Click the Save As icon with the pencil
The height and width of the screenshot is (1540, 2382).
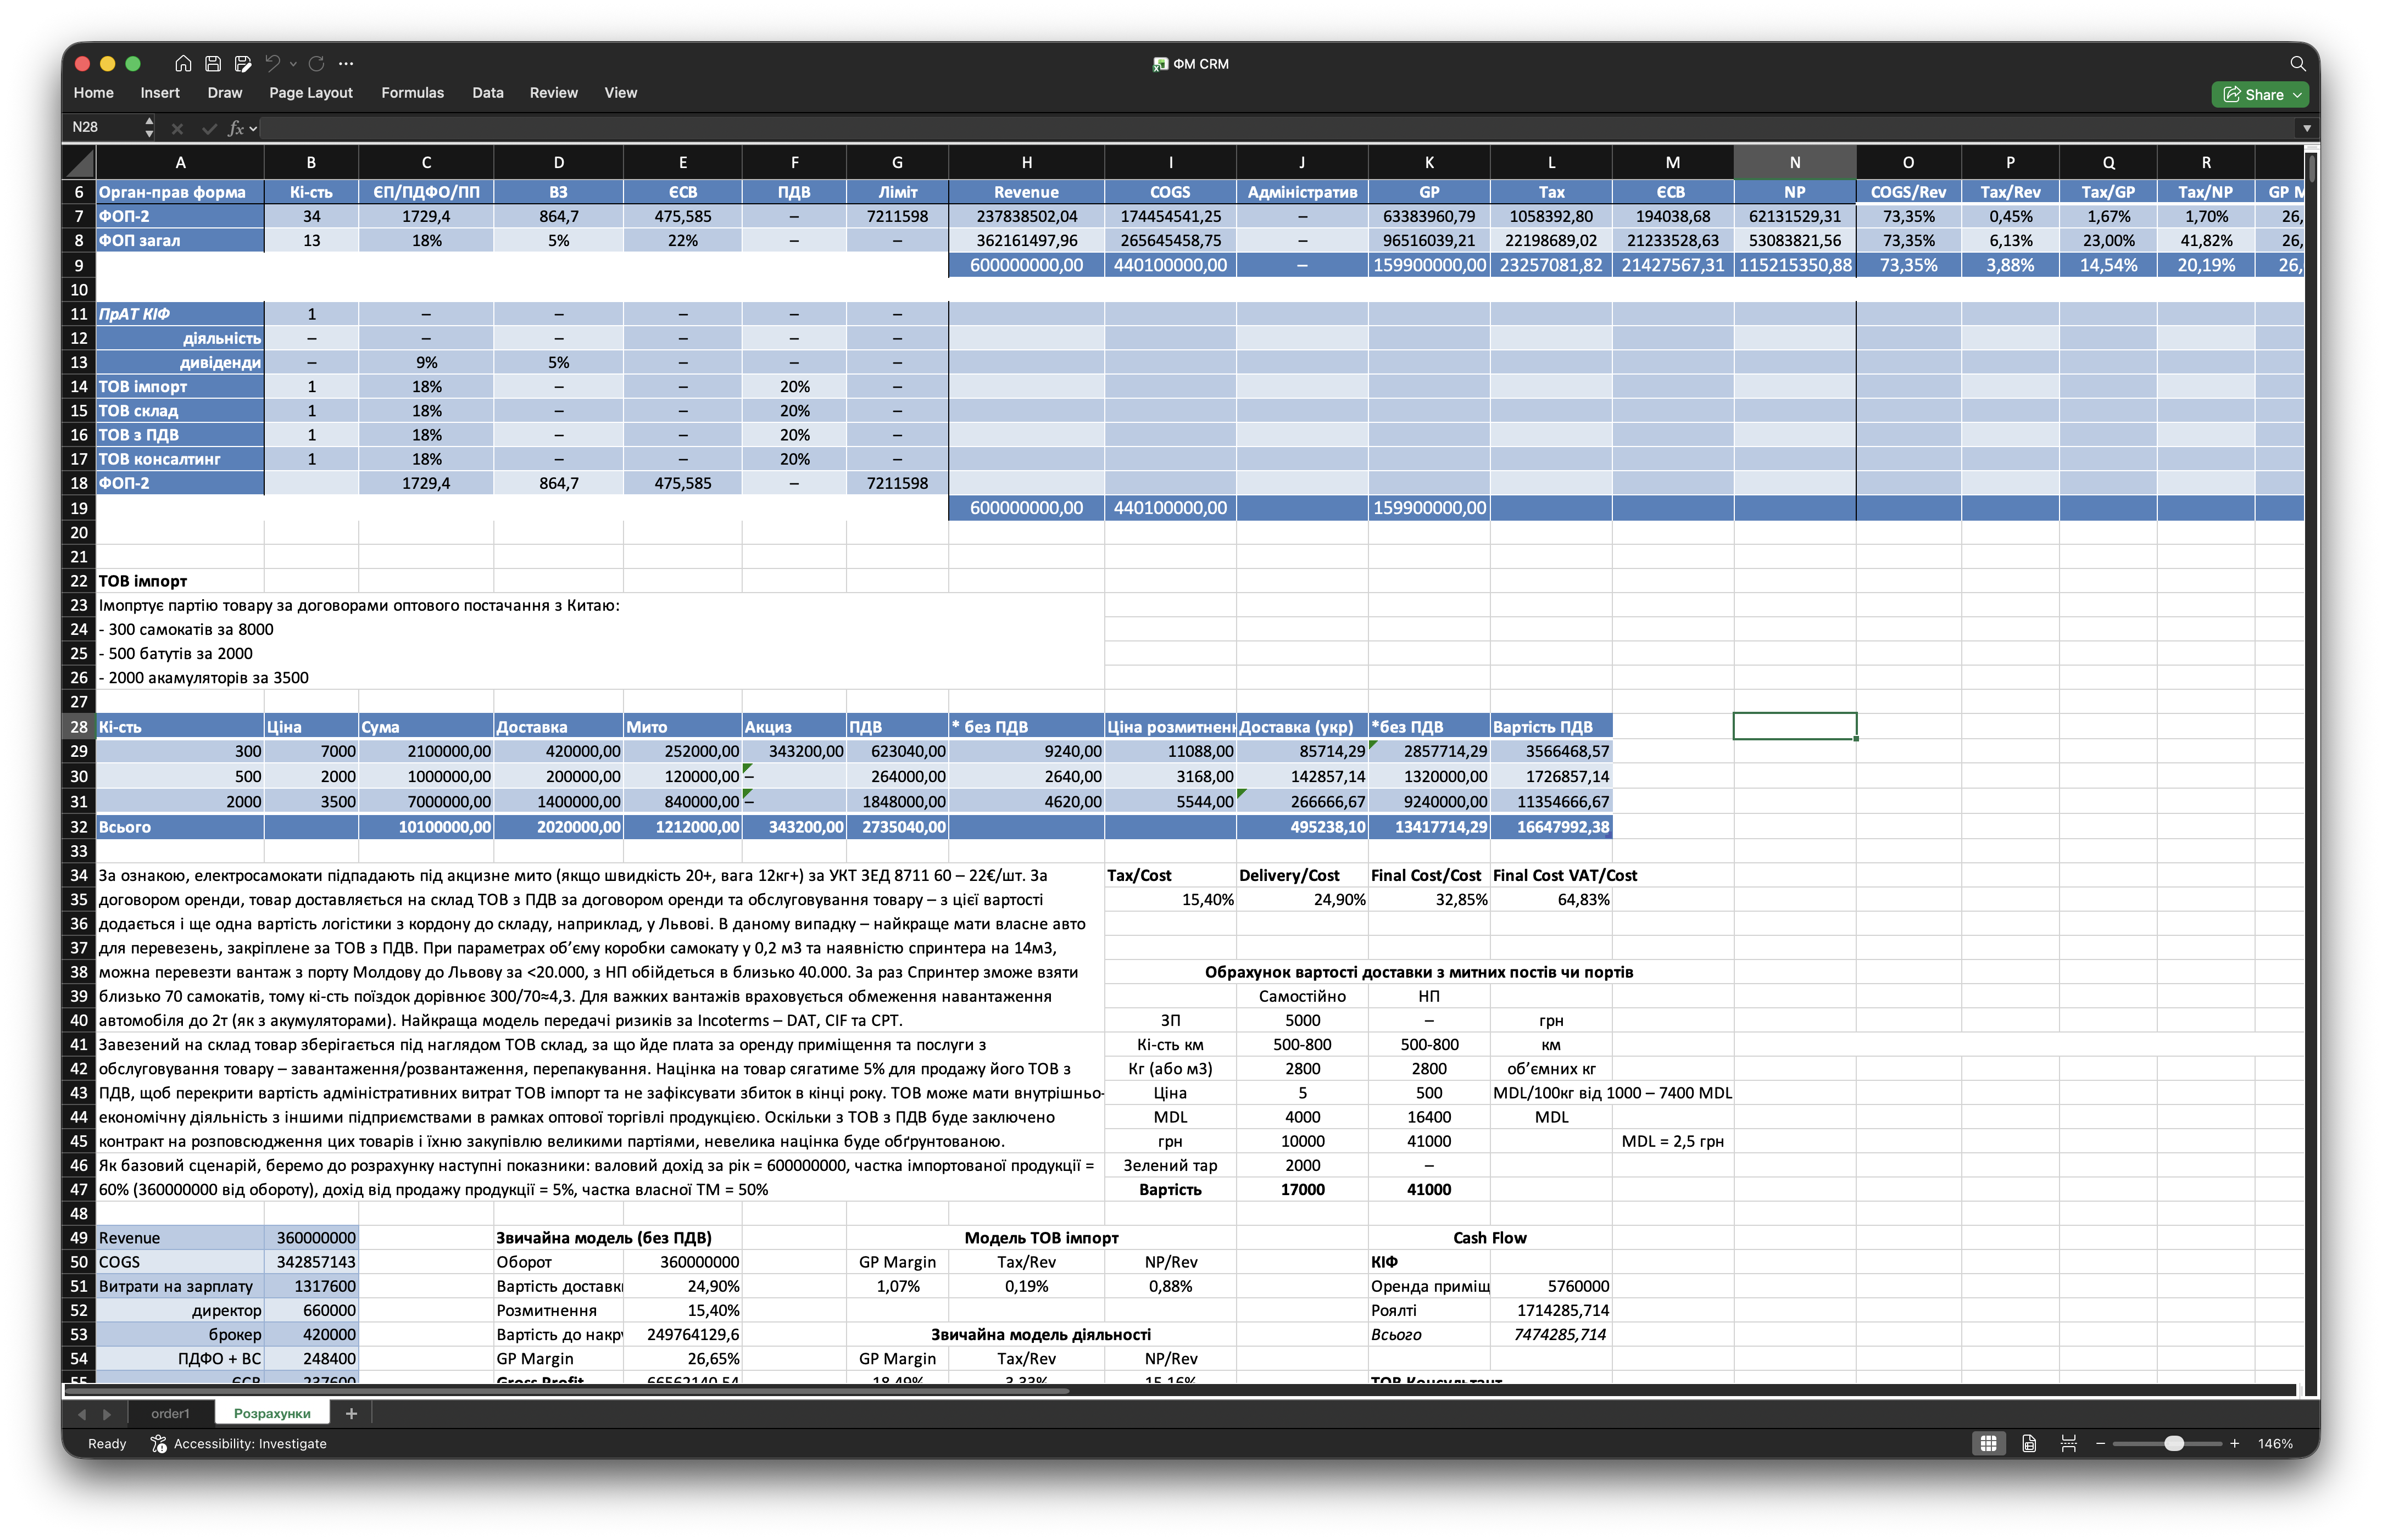pos(243,63)
